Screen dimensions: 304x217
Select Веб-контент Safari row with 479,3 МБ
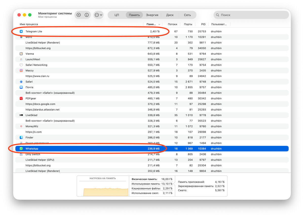152,93
